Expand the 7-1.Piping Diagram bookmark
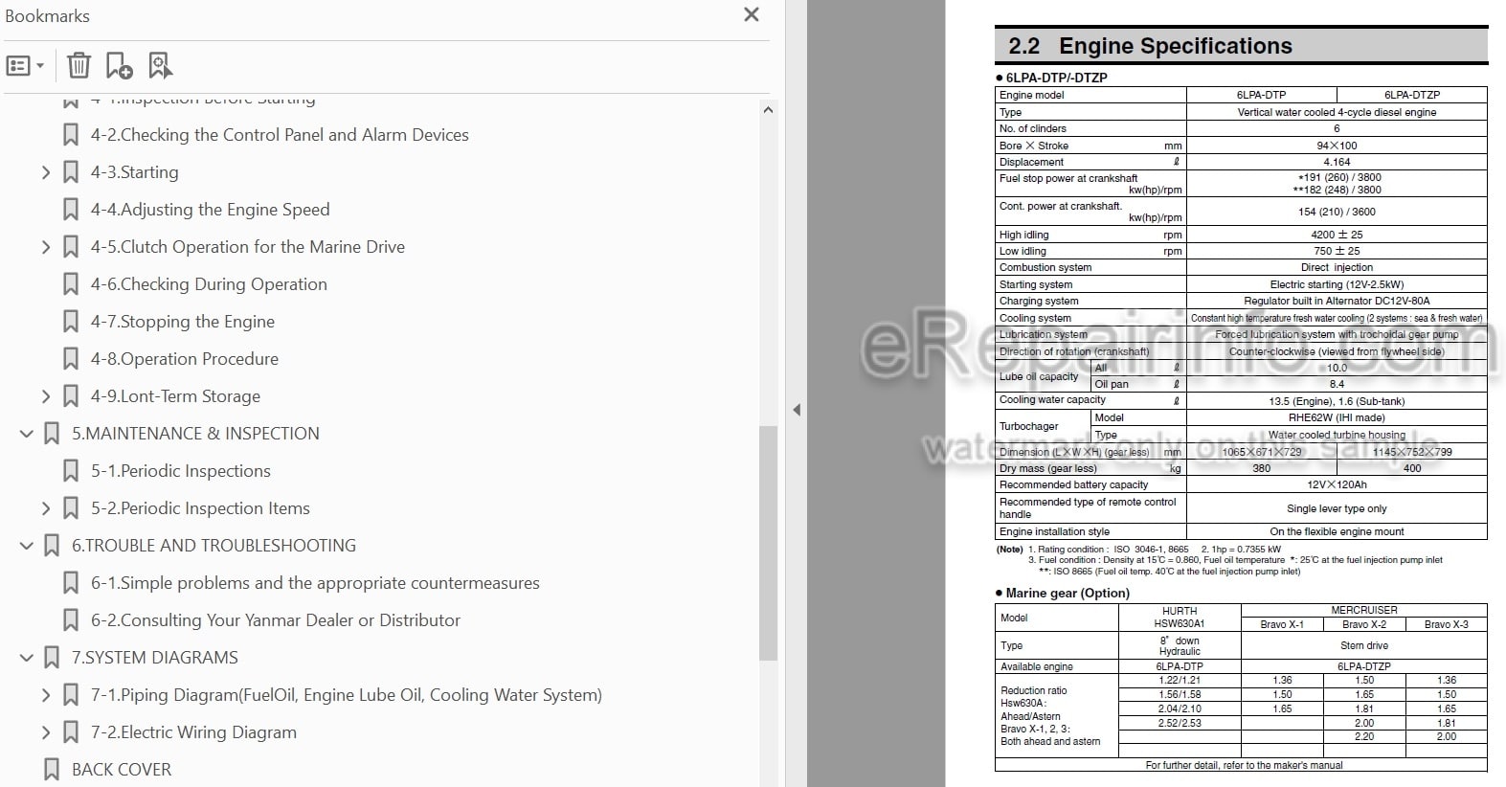This screenshot has height=787, width=1506. (45, 695)
